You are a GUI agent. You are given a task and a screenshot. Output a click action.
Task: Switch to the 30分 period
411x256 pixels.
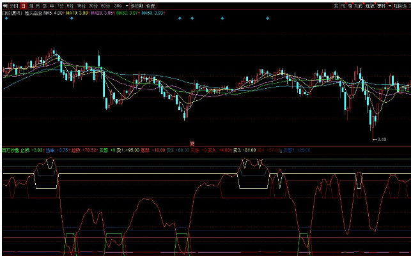click(x=93, y=6)
